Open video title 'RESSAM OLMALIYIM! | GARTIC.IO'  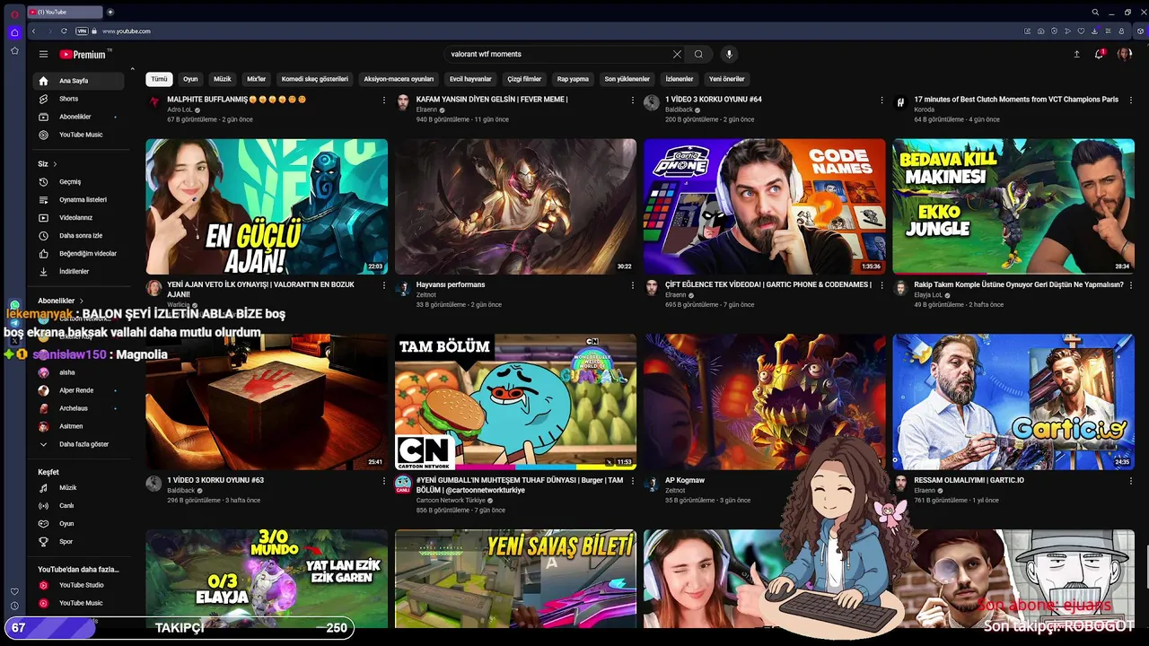click(x=969, y=480)
